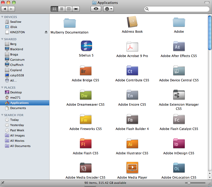Screen dimensions: 212x187
Task: Open the Address Book app icon
Action: click(x=132, y=22)
